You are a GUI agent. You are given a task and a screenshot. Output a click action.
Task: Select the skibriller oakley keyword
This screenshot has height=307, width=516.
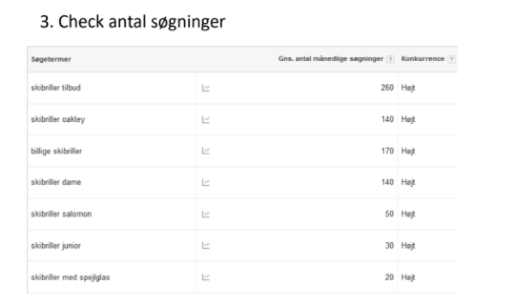[58, 119]
